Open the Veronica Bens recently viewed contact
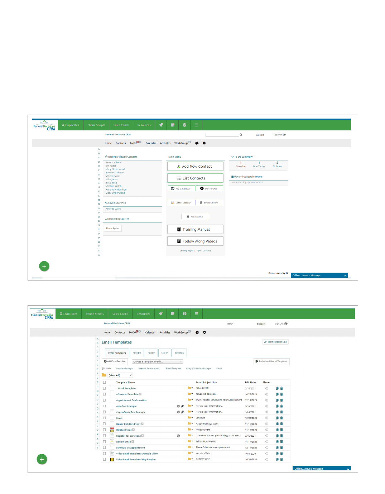Image resolution: width=385 pixels, height=494 pixels. tap(113, 163)
